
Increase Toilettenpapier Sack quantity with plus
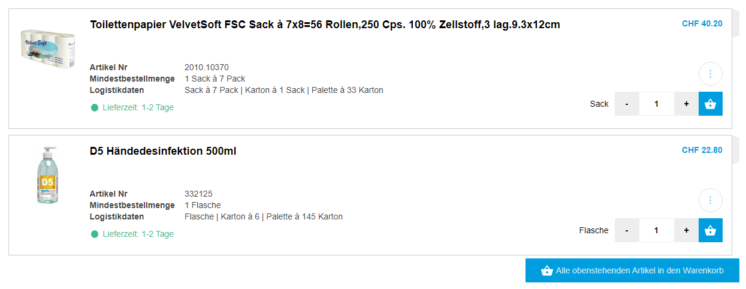686,104
